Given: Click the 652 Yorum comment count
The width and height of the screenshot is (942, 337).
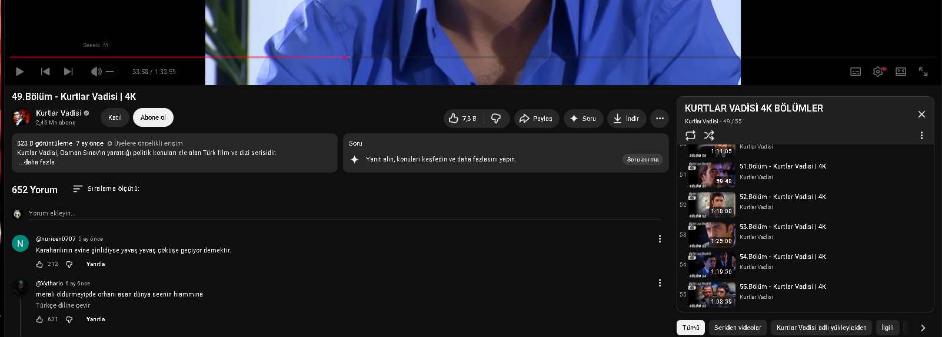Looking at the screenshot, I should [35, 190].
